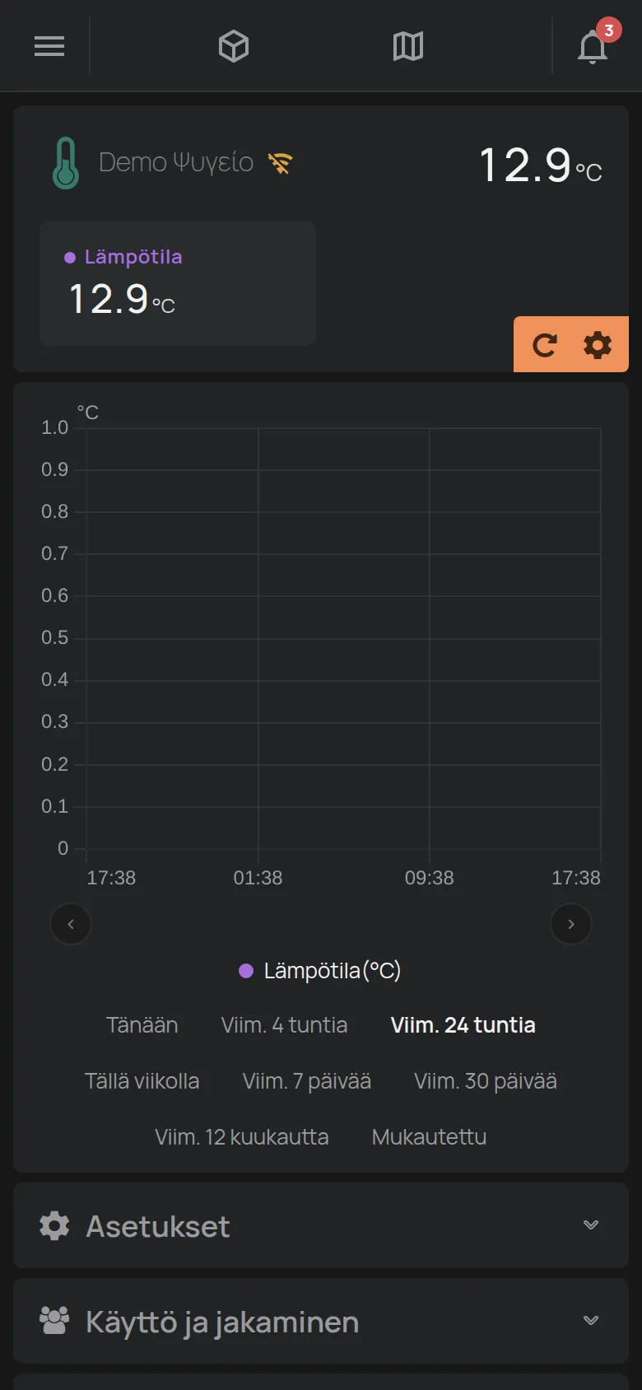Image resolution: width=642 pixels, height=1390 pixels.
Task: Select the Lämpötila sensor card
Action: 178,283
